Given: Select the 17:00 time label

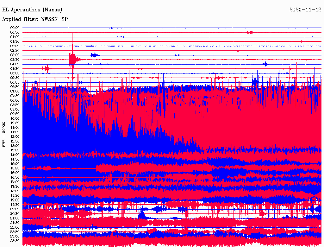Looking at the screenshot, I should pos(15,182).
